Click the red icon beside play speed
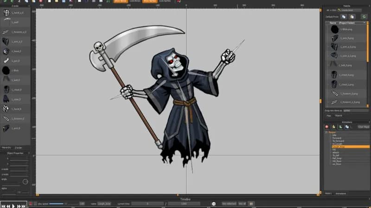The width and height of the screenshot is (371, 208). coord(31,203)
